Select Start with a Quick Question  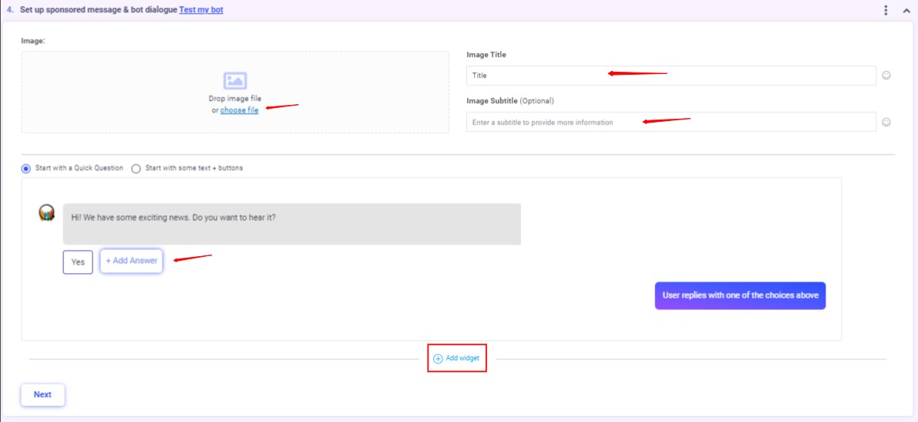click(x=25, y=169)
